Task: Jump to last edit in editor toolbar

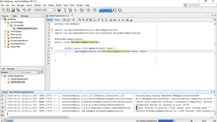Action: point(64,20)
